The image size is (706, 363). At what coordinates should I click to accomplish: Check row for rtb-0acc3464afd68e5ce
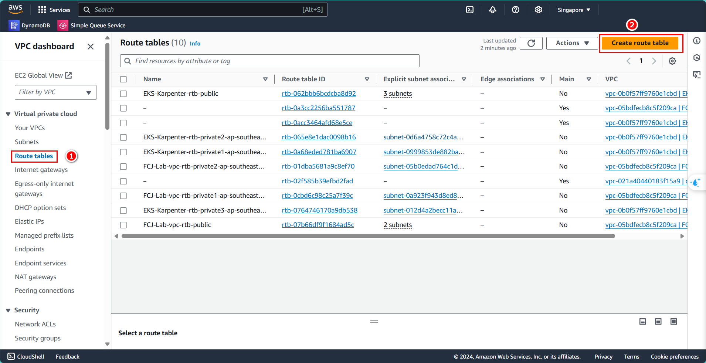(123, 123)
